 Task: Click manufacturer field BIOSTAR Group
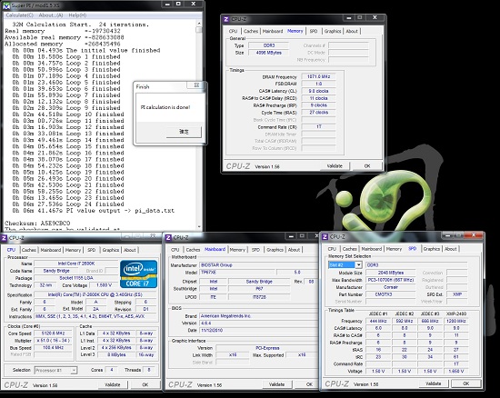(x=258, y=265)
